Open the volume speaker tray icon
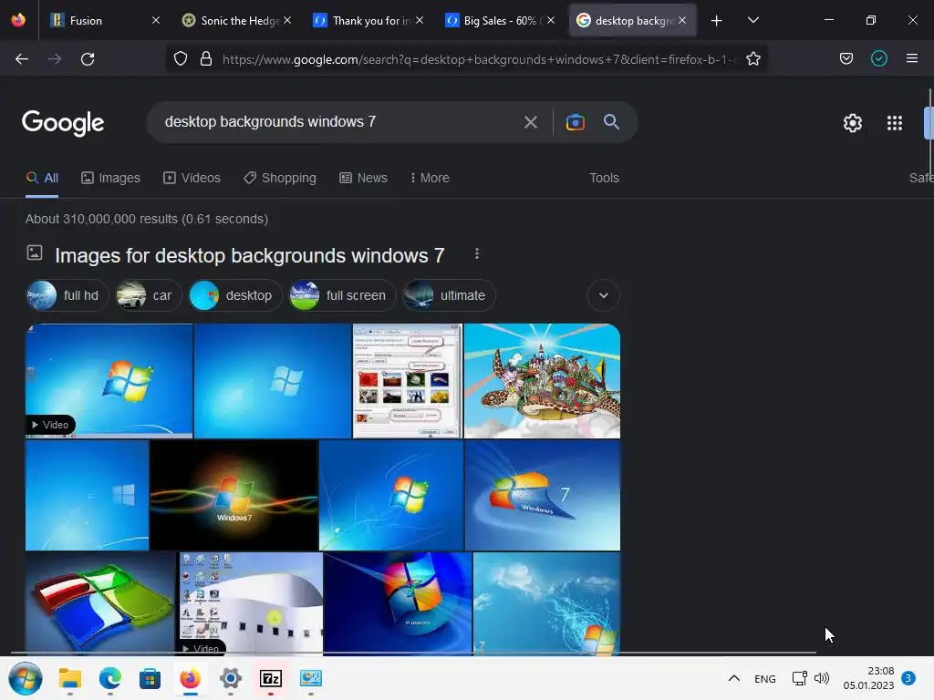 click(x=822, y=678)
